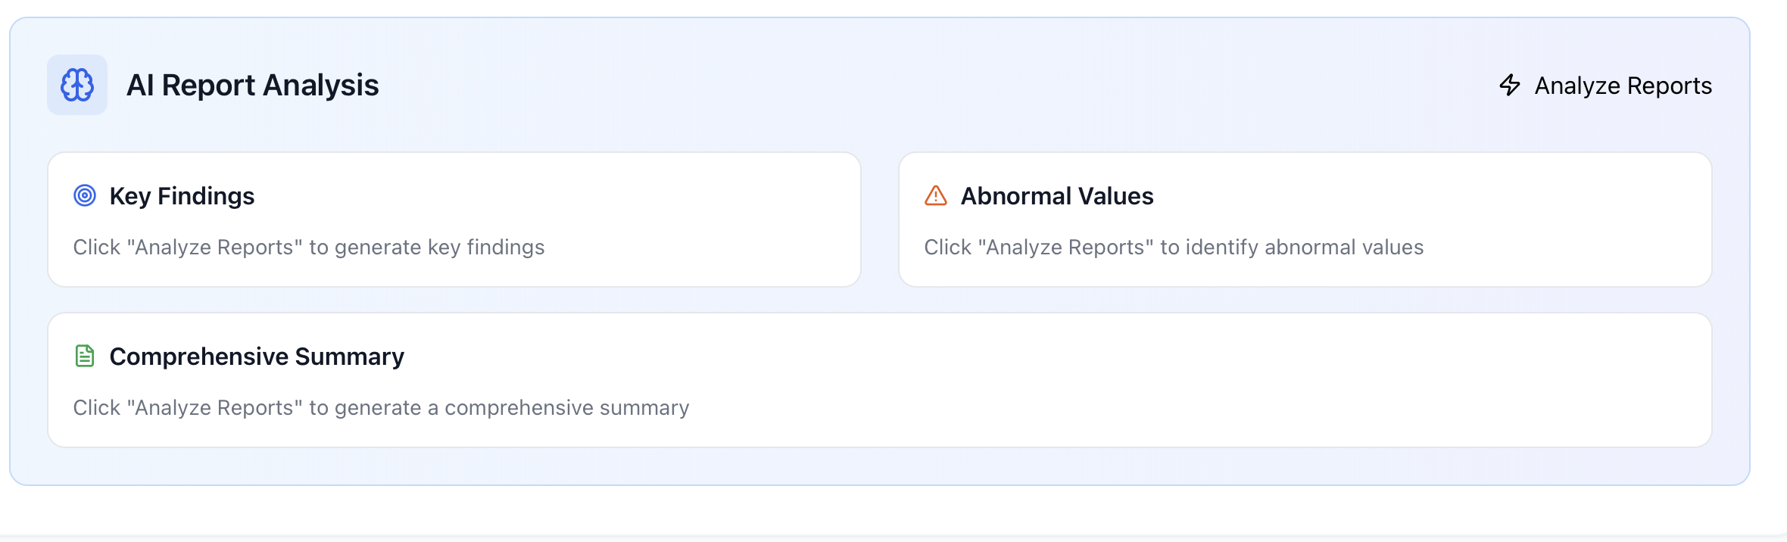Click the abnormal values instruction text
1787x542 pixels.
point(1174,247)
